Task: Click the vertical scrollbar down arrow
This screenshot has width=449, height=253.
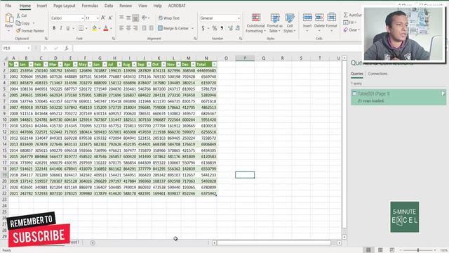Action: [344, 237]
